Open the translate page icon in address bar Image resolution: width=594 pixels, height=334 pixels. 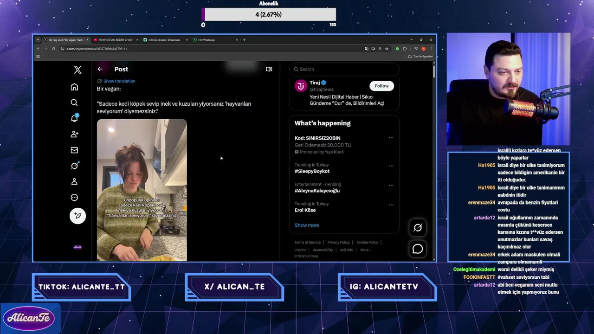[x=367, y=49]
